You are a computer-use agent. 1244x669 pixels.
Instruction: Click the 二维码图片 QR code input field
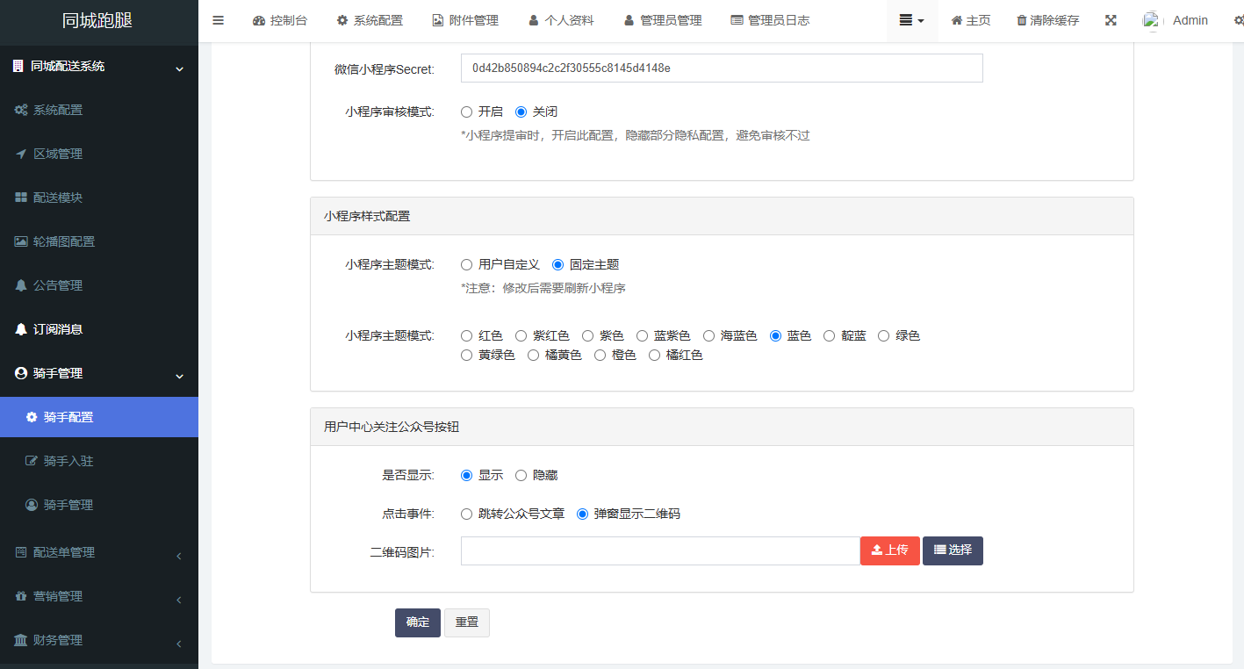[x=658, y=550]
